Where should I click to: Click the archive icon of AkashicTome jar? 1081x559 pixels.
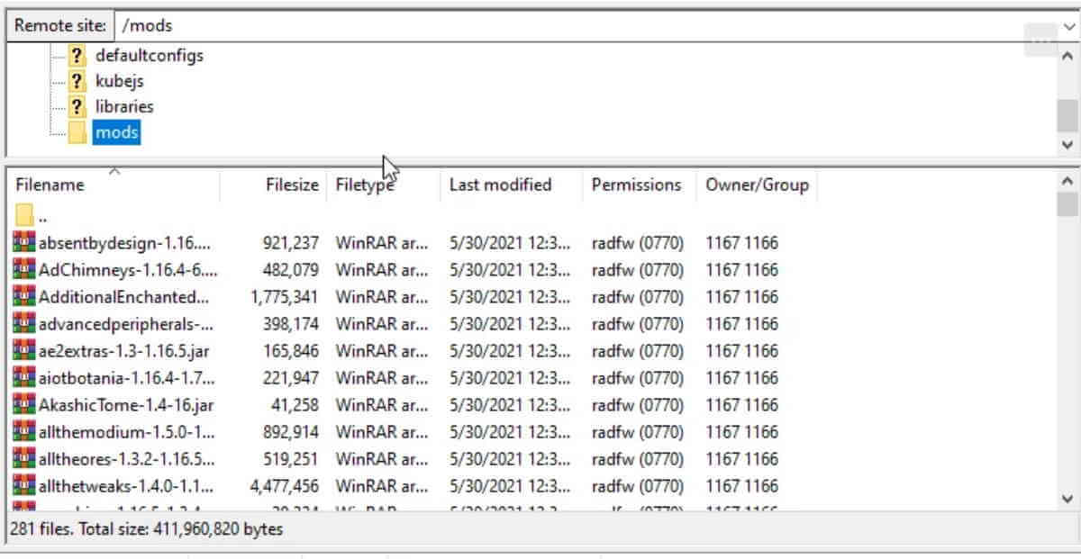[x=24, y=404]
